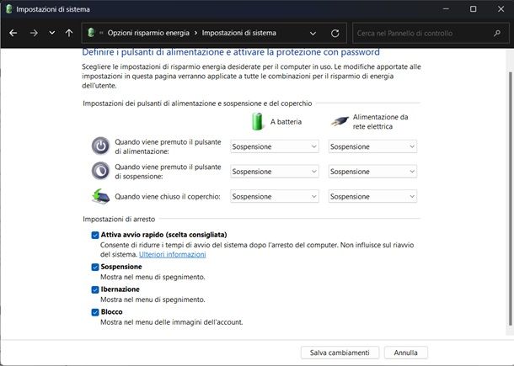Close the Impostazioni di sistema window

tap(501, 9)
